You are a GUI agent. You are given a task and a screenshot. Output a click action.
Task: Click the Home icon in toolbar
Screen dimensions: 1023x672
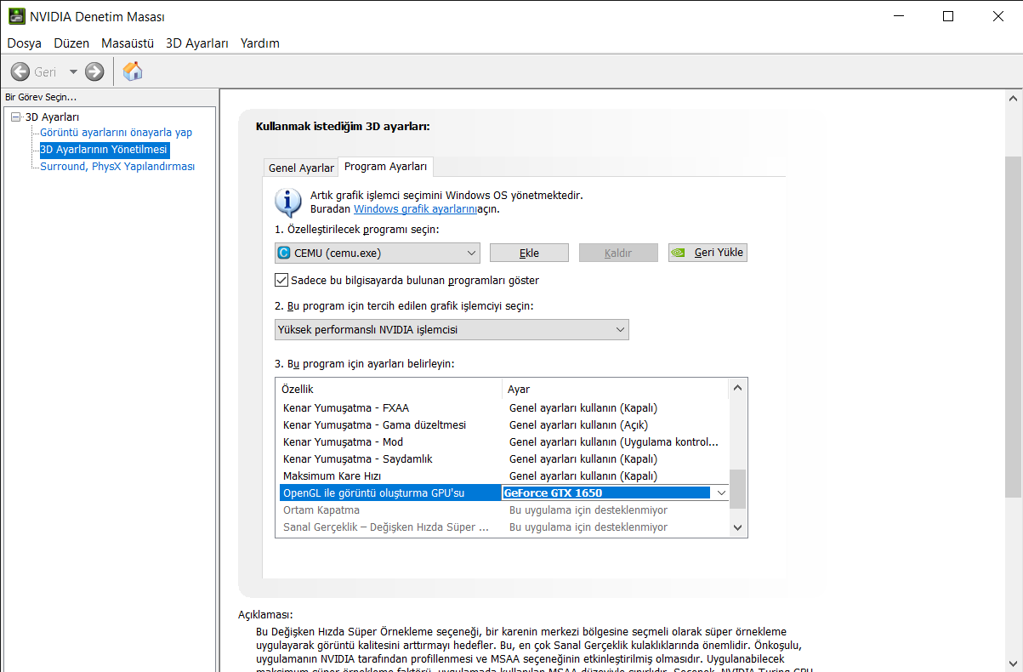[133, 71]
